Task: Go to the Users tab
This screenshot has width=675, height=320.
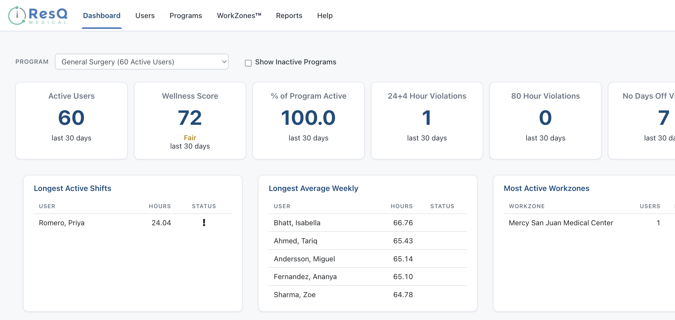Action: 145,16
